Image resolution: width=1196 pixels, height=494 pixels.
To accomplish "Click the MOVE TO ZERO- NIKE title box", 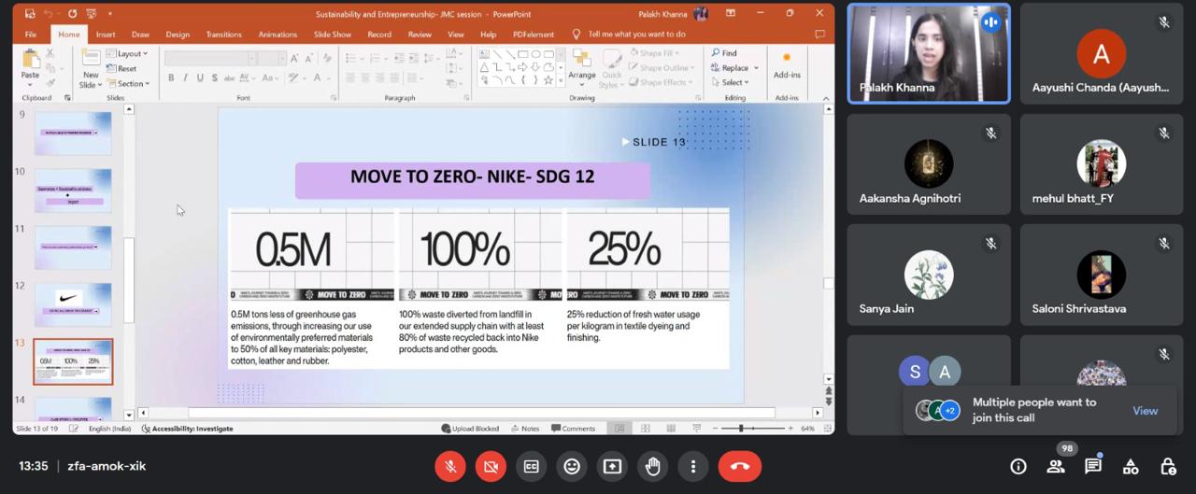I will tap(473, 179).
